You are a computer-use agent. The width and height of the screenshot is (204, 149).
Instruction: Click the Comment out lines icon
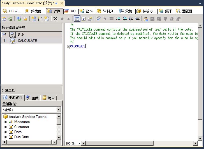tap(118, 19)
